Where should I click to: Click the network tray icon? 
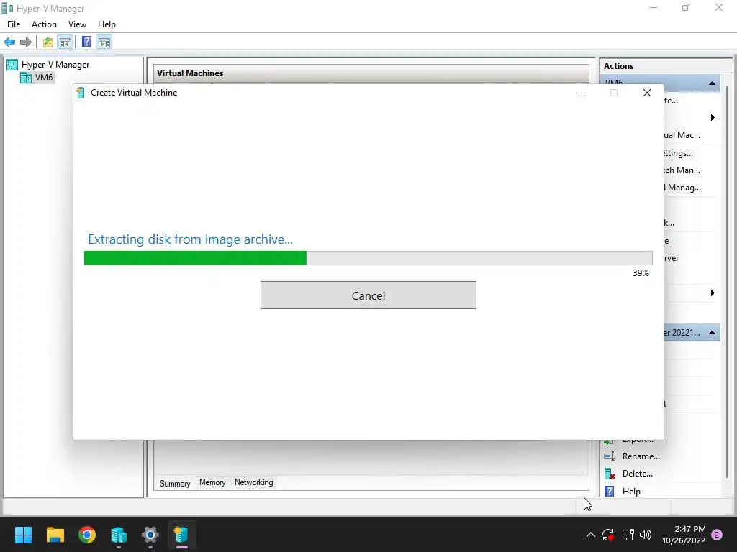[x=628, y=535]
